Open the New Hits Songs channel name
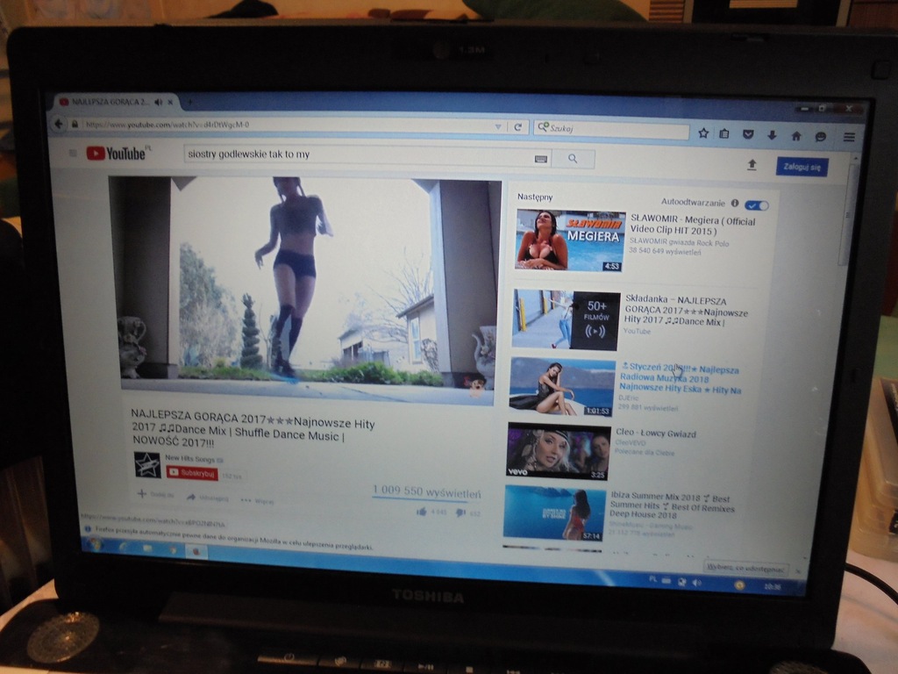 189,458
